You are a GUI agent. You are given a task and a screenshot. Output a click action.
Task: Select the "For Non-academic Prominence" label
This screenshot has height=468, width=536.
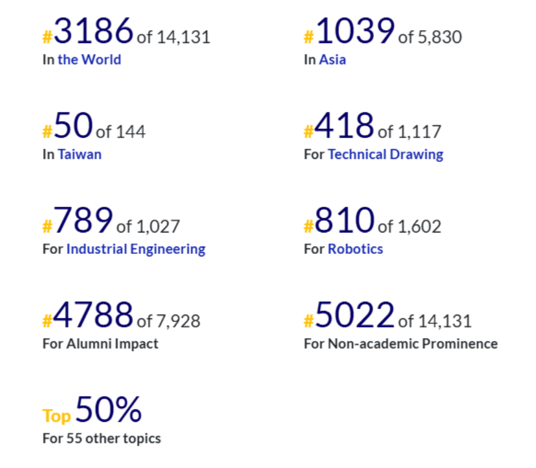[x=400, y=343]
